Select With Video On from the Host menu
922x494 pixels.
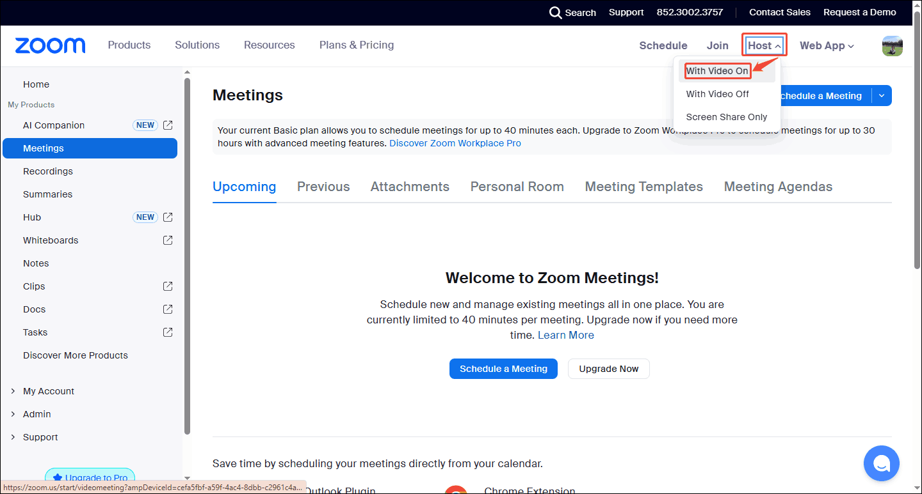(x=716, y=71)
